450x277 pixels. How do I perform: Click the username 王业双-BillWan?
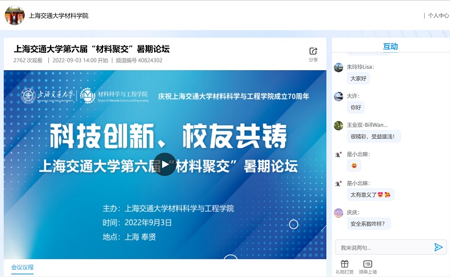[367, 125]
